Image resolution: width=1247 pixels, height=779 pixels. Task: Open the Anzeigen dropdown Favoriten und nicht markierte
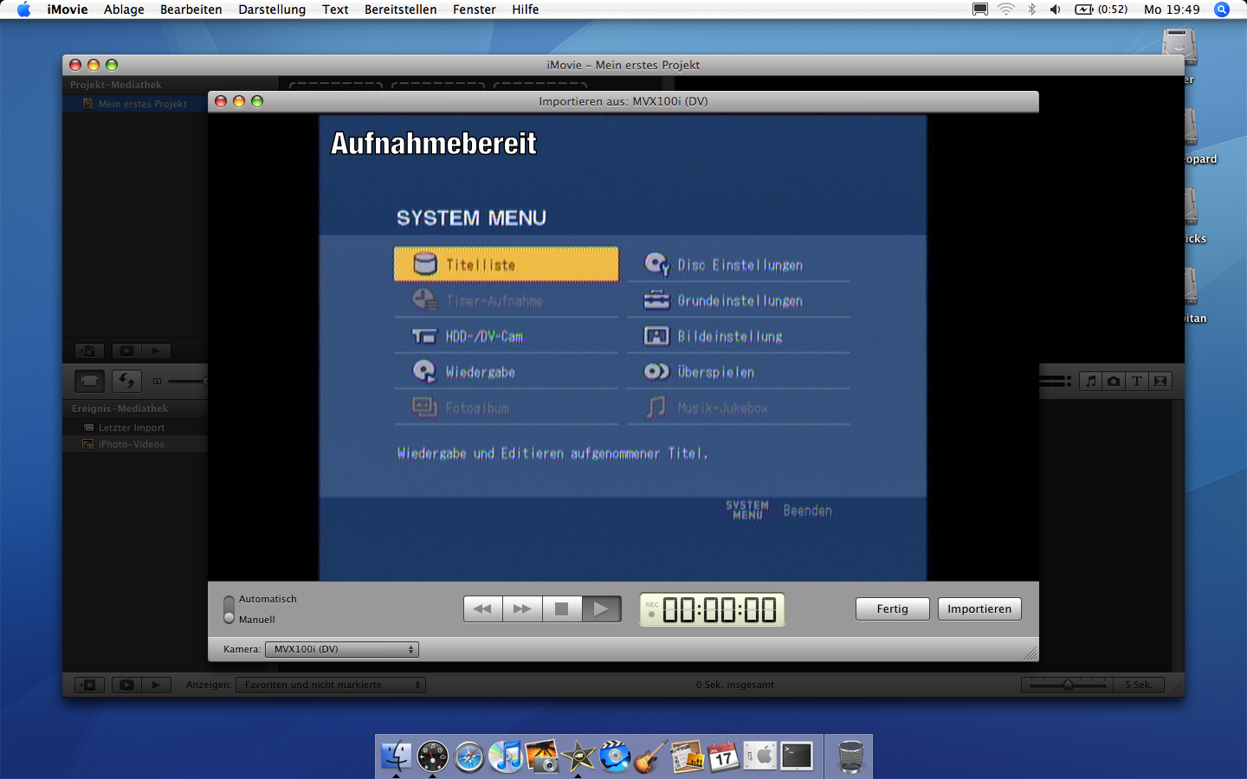(331, 685)
